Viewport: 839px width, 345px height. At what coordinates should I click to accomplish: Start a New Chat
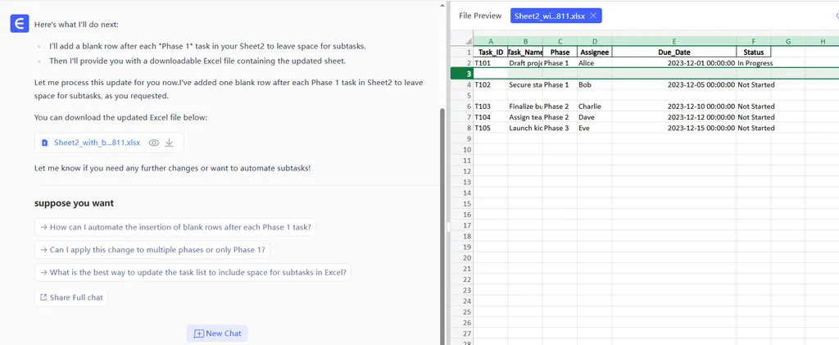[217, 334]
